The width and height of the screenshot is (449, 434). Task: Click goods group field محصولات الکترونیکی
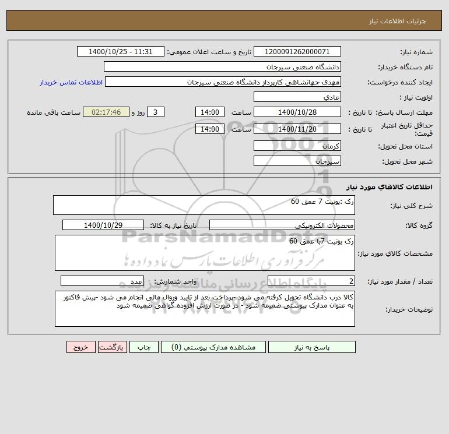[x=282, y=225]
